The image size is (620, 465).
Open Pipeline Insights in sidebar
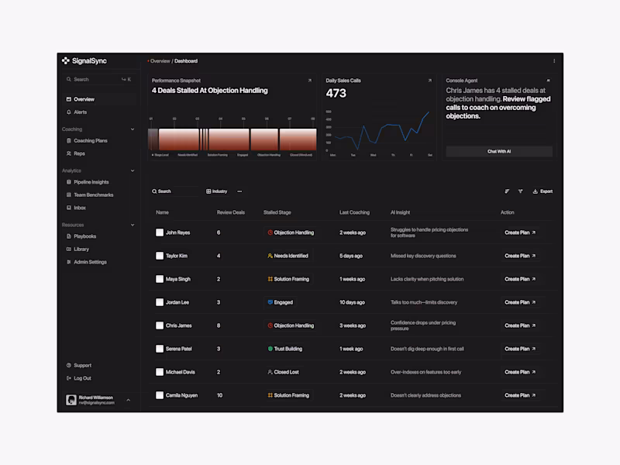[91, 182]
